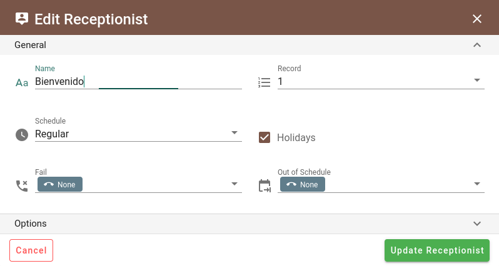Click Update Receptionist button

(437, 250)
